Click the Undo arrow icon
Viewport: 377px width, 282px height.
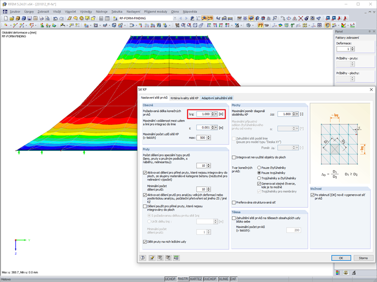55,18
